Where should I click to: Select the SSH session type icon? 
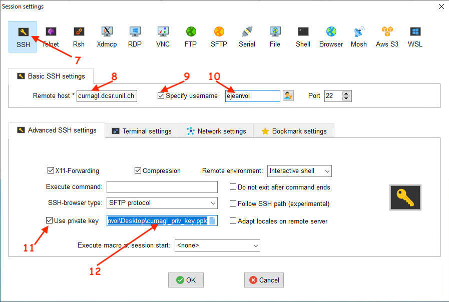tap(23, 36)
